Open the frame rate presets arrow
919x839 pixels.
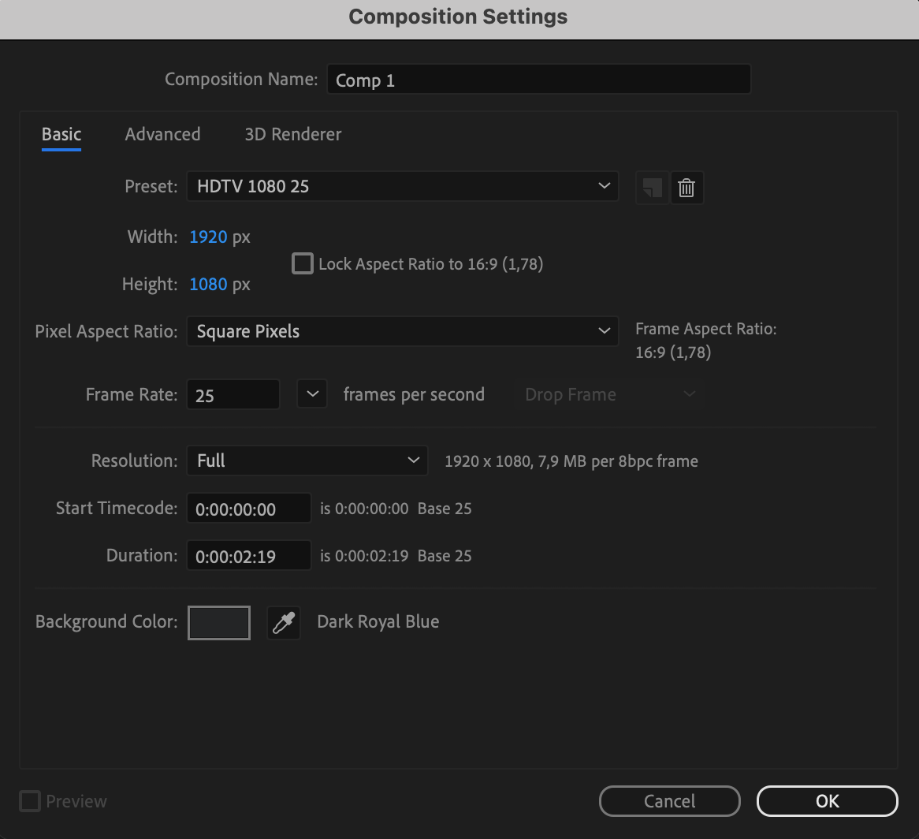[x=312, y=394]
